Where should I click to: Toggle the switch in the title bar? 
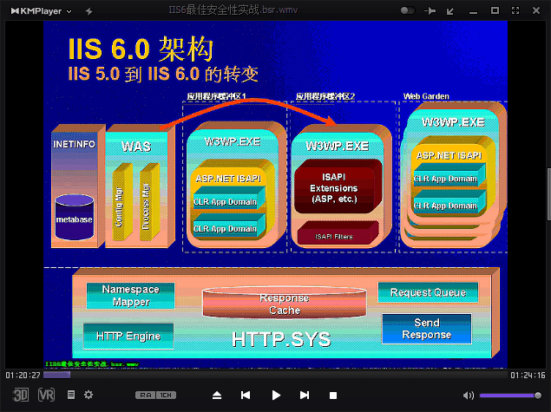click(x=407, y=10)
